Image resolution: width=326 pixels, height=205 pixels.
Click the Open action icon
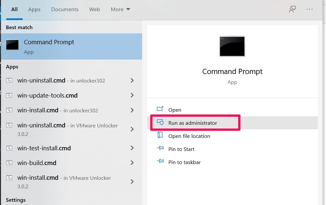pyautogui.click(x=160, y=109)
